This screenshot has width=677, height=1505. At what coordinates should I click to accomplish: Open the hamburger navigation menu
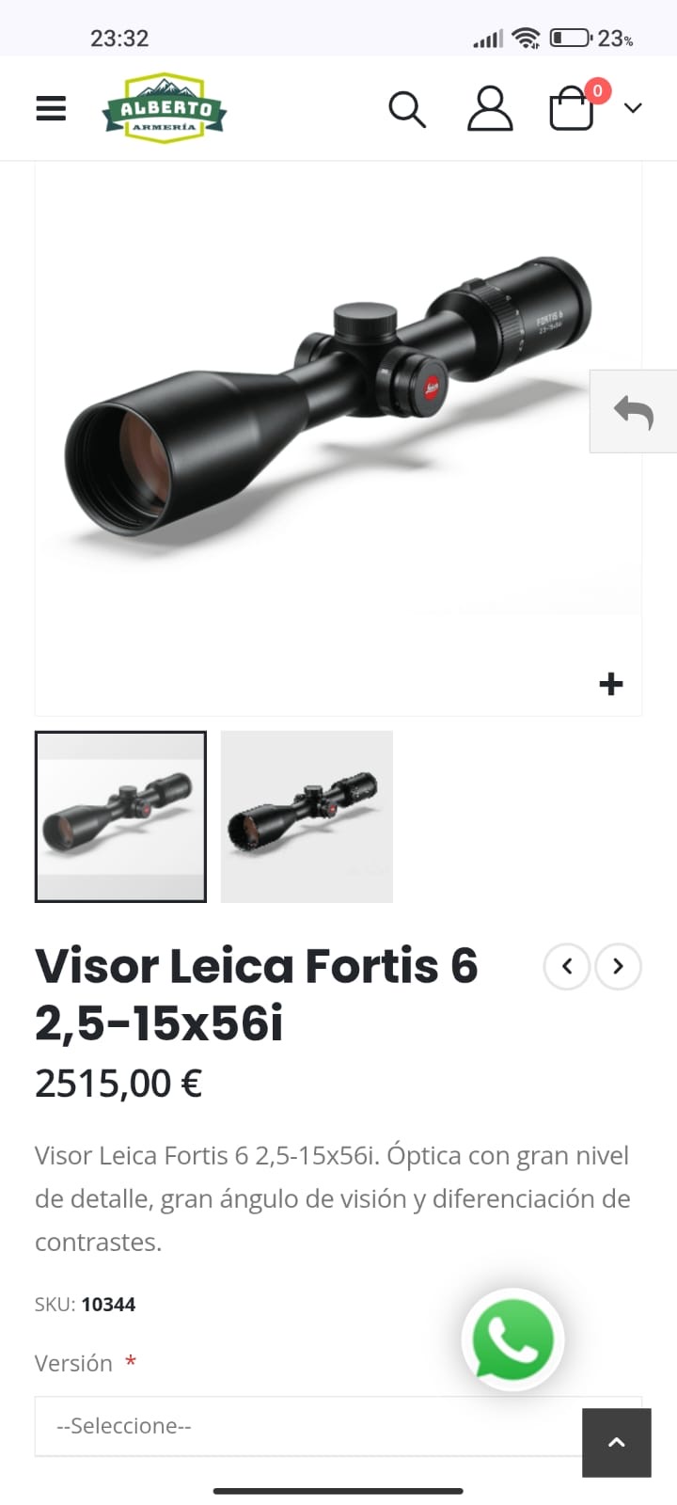[x=51, y=108]
